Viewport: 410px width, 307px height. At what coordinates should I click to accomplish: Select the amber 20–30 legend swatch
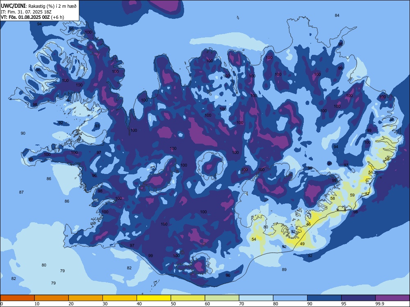[x=86, y=298]
